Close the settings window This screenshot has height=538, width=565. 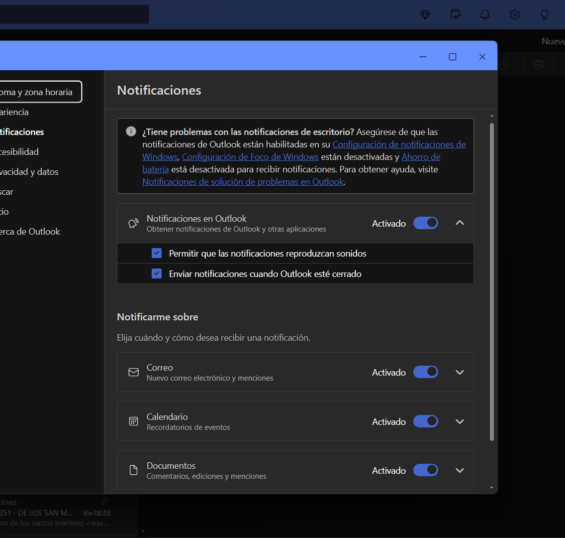(482, 57)
